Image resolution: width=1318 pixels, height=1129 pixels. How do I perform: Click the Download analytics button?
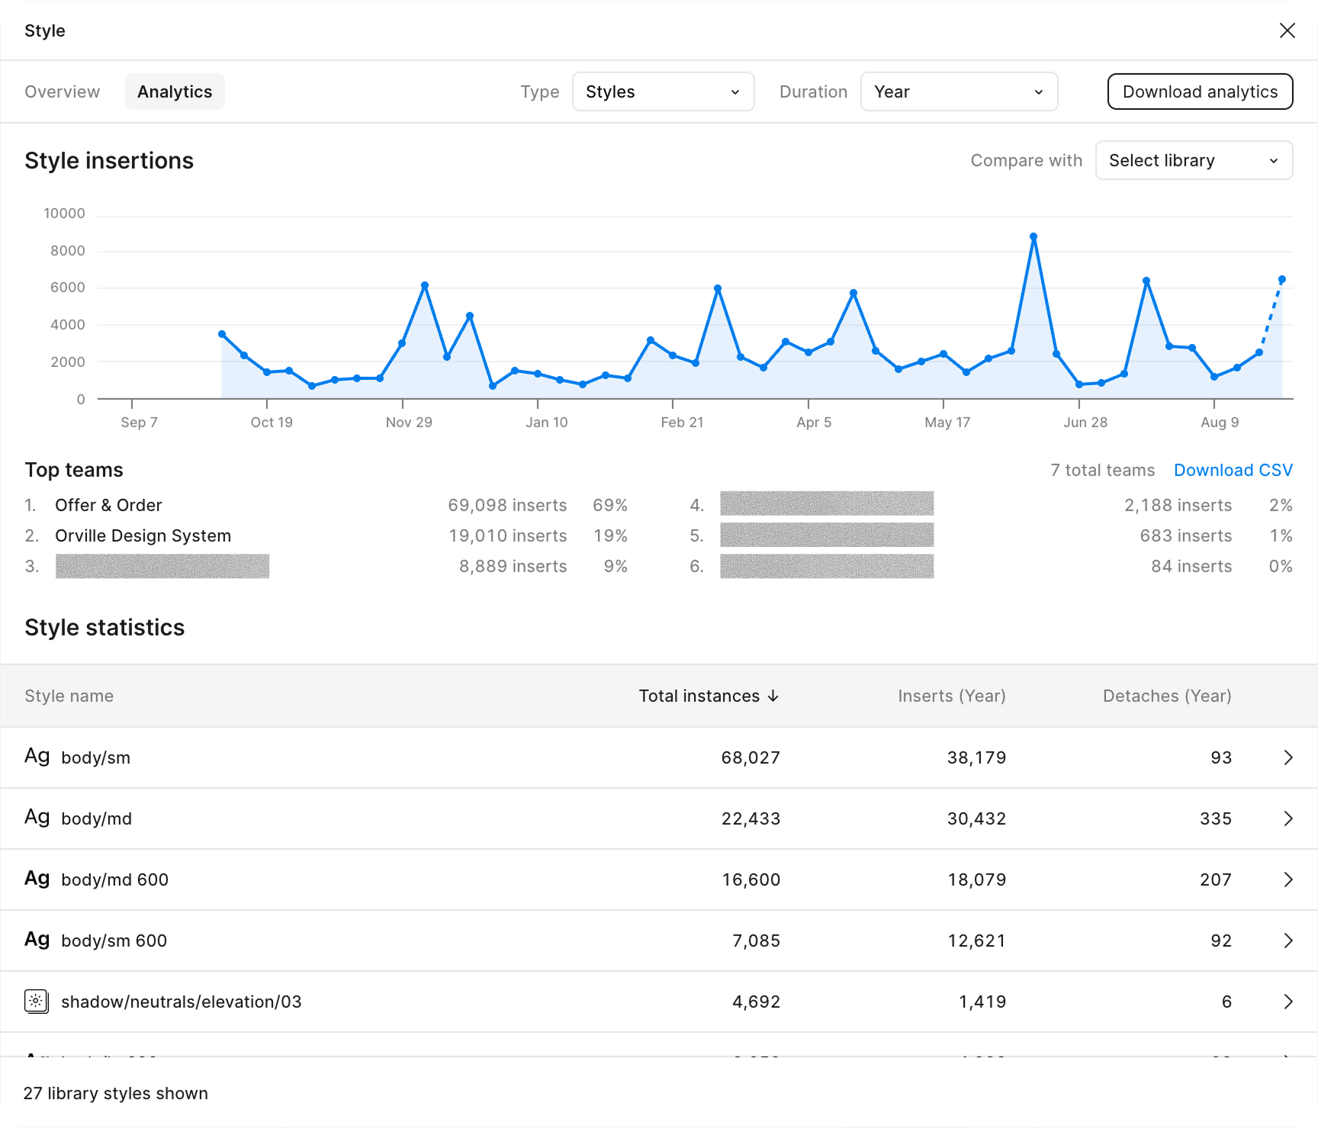click(1199, 92)
